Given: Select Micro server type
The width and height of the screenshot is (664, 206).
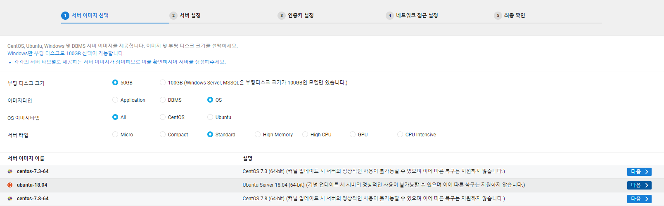Looking at the screenshot, I should (x=115, y=134).
